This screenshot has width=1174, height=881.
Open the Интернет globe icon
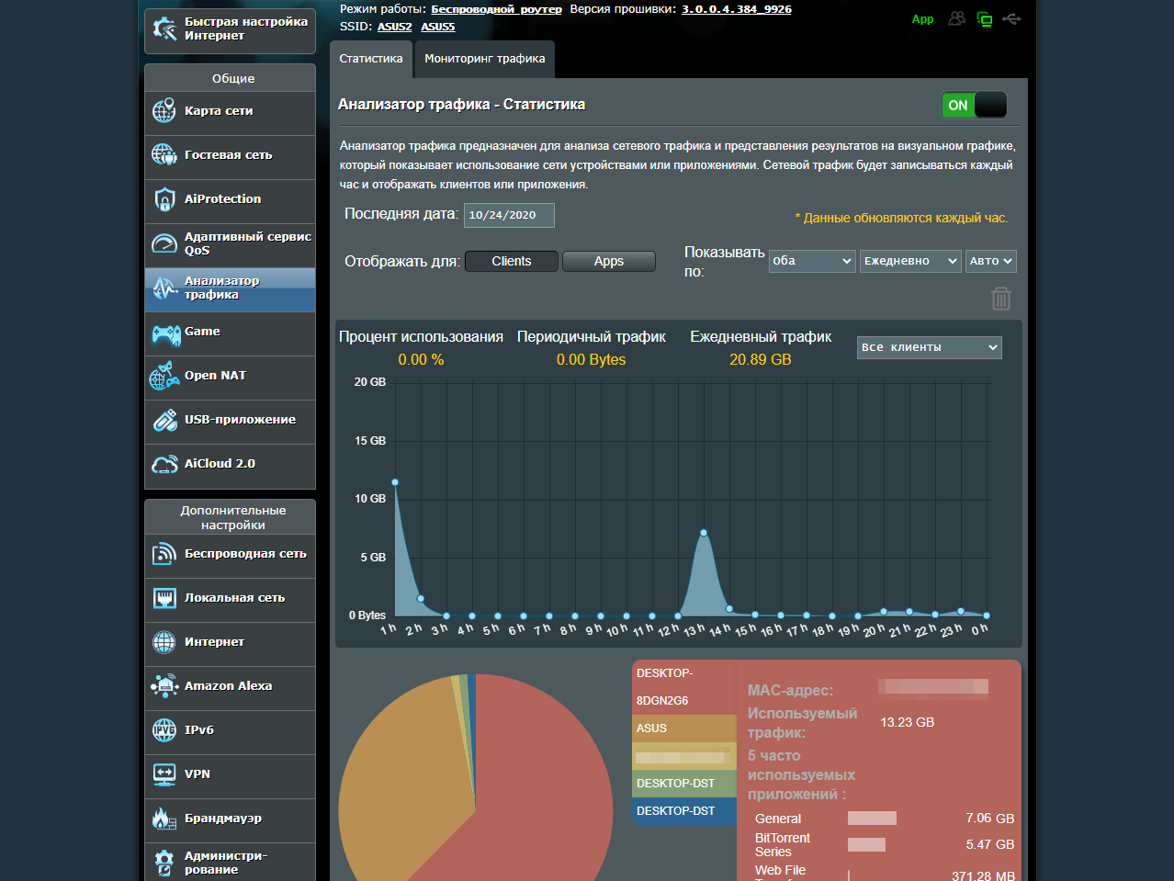coord(164,642)
